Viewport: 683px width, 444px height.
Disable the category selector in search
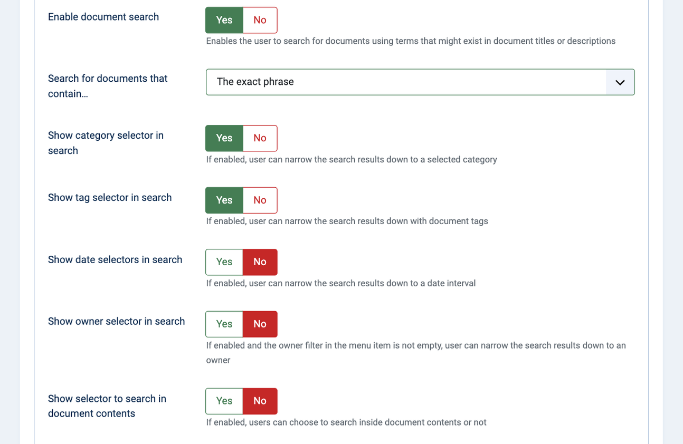(260, 138)
